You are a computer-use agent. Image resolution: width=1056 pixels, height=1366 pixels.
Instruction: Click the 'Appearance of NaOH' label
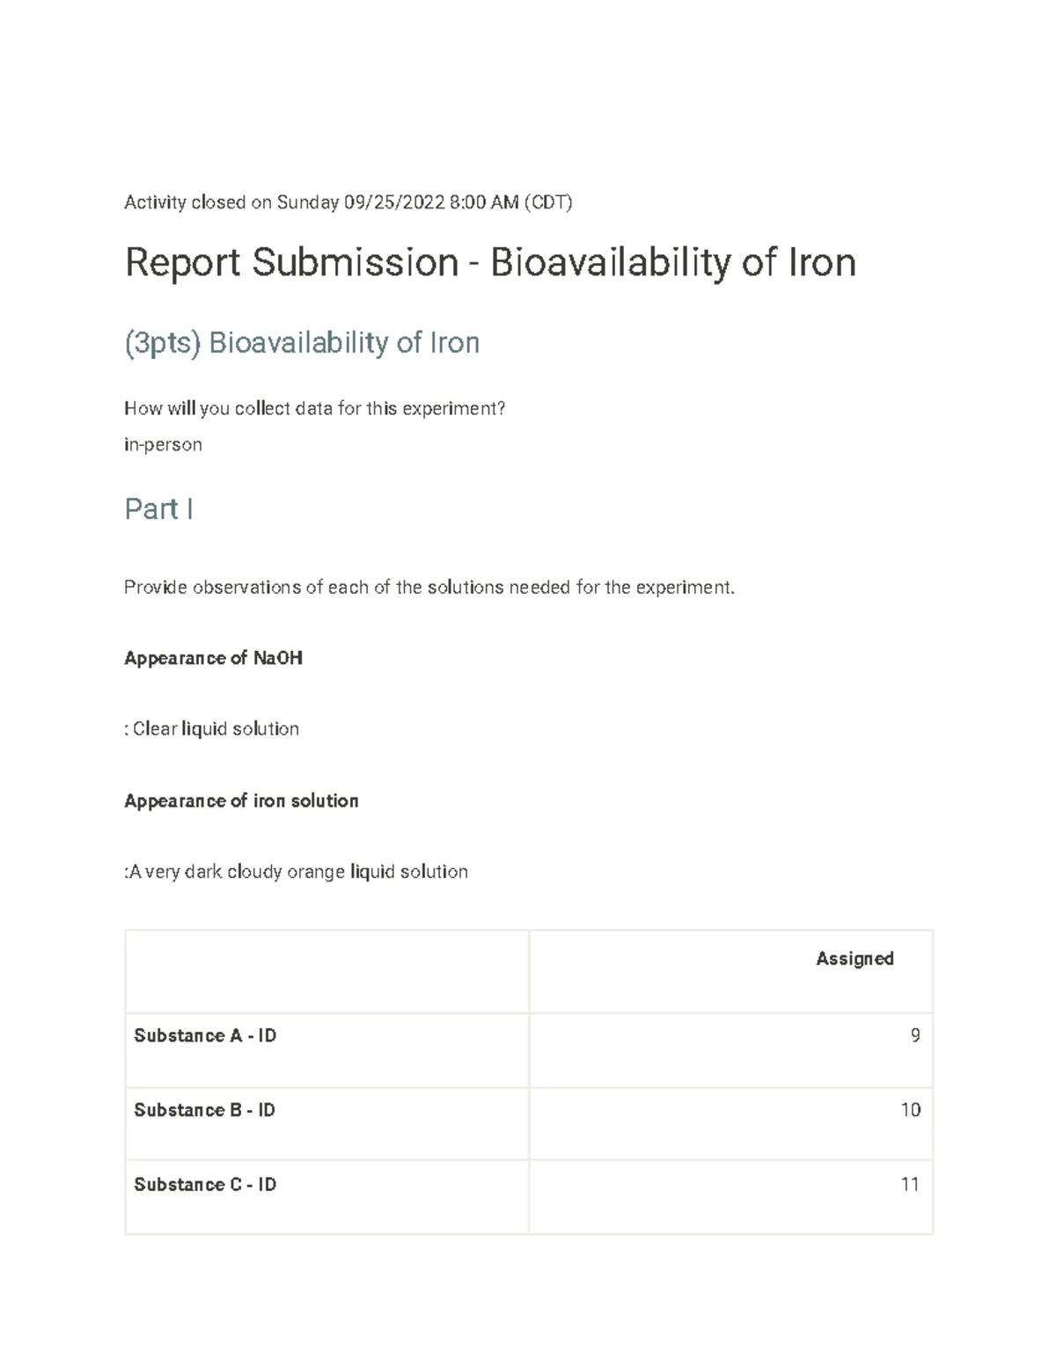[x=213, y=658]
